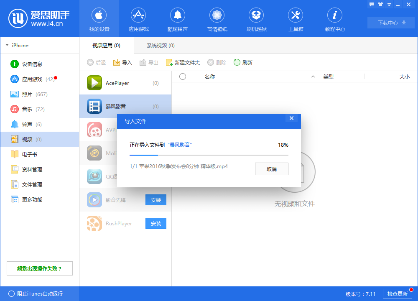Switch to the 视频应用 (0) tab
The width and height of the screenshot is (418, 301).
click(106, 45)
